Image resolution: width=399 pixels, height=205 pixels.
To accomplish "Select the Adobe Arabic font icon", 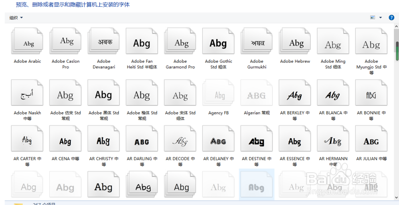I will click(x=27, y=41).
